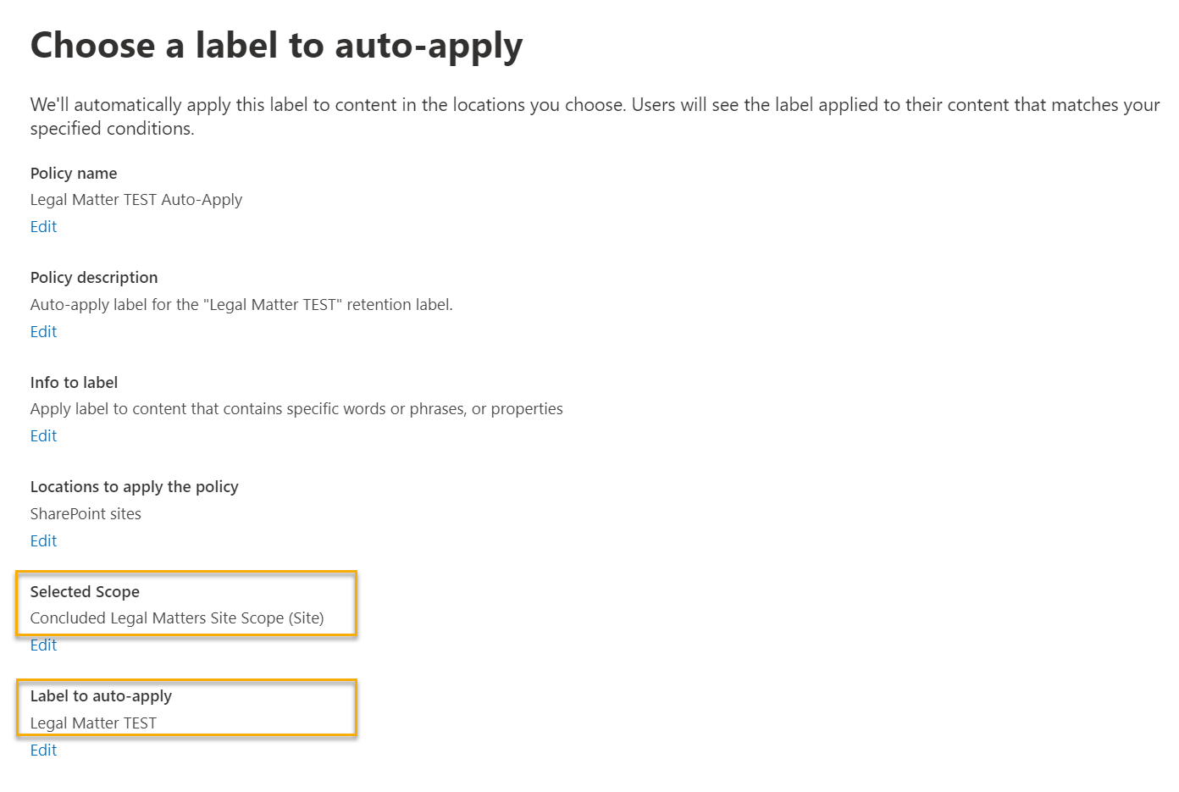Edit the Label to auto-apply
This screenshot has height=792, width=1179.
point(43,750)
